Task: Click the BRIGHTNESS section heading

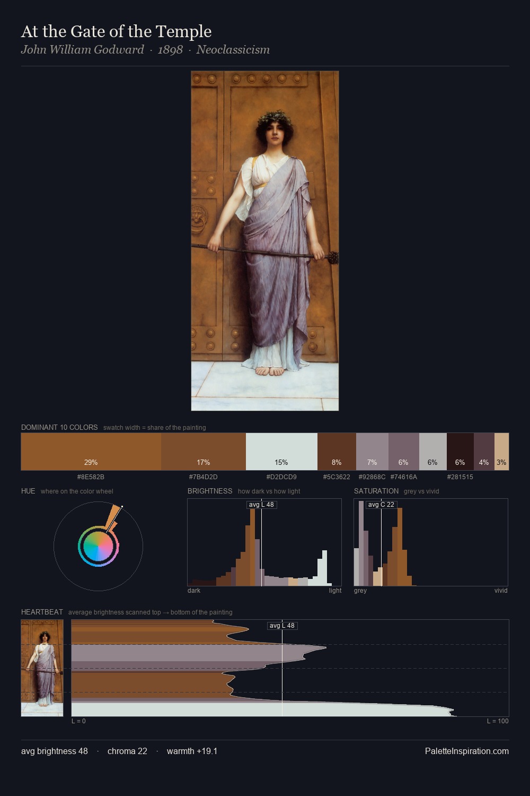Action: tap(210, 491)
